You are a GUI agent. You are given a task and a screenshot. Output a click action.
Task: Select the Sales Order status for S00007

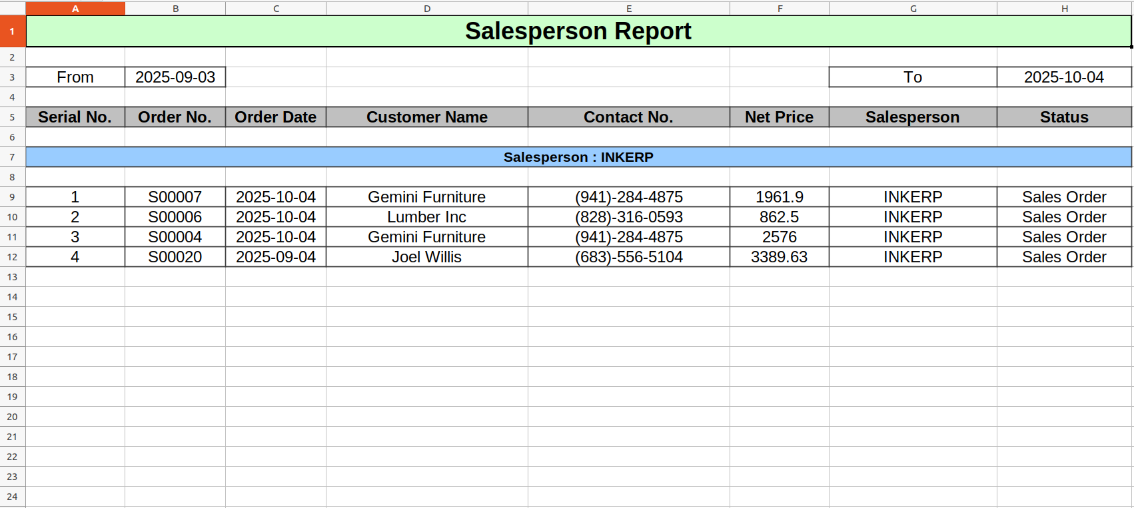[1065, 197]
